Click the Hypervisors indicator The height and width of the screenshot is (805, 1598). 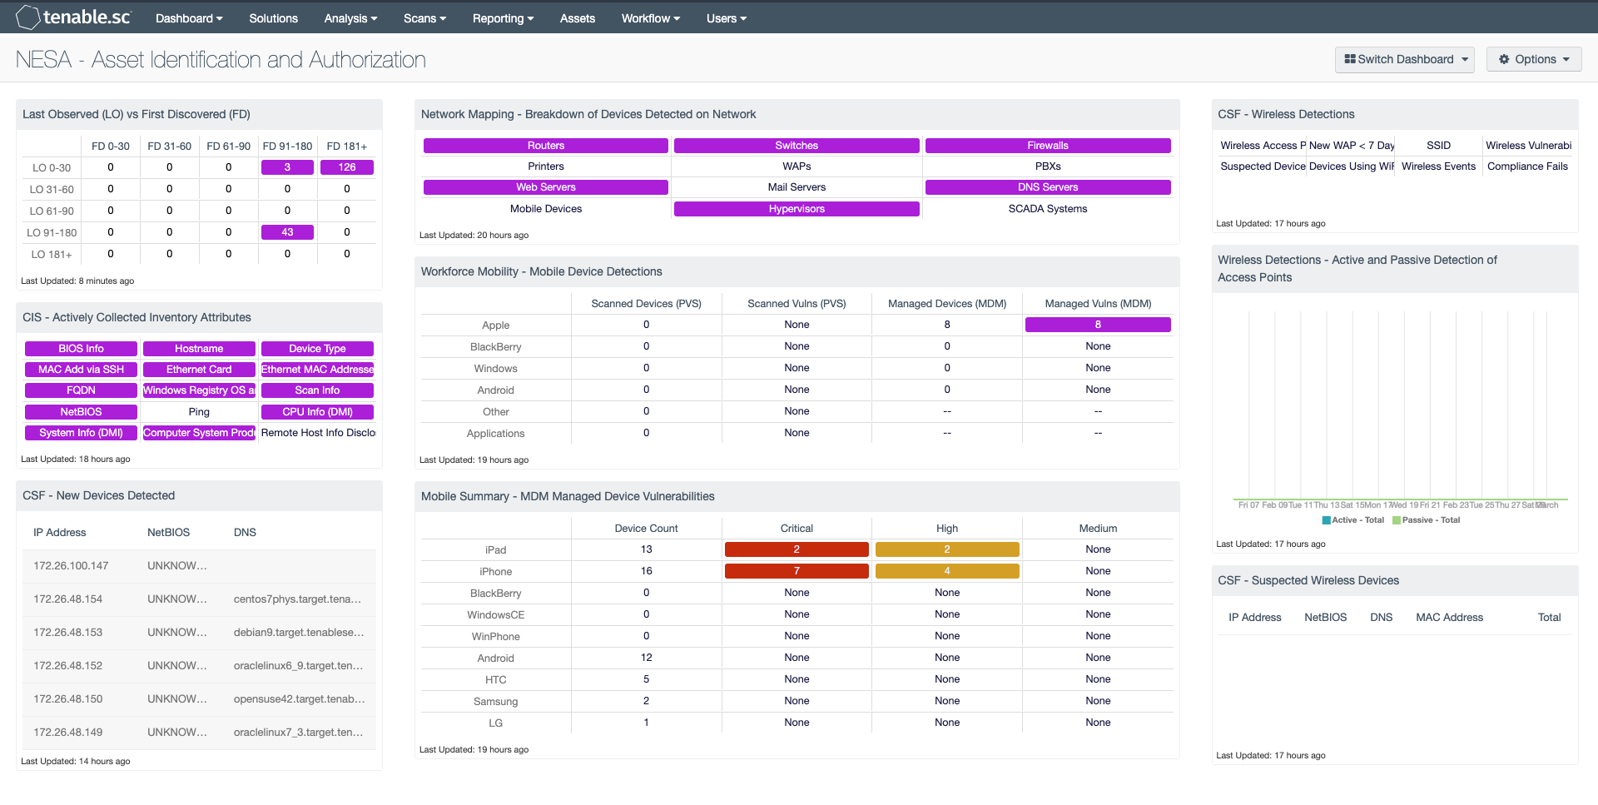[797, 209]
